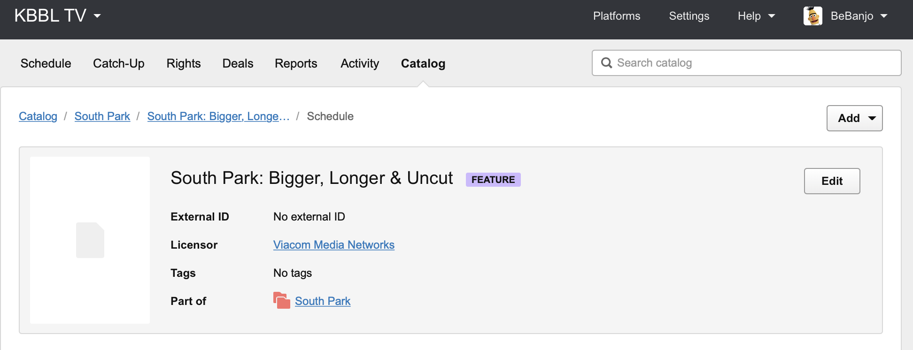Click the red South Park folder icon

[x=281, y=301]
